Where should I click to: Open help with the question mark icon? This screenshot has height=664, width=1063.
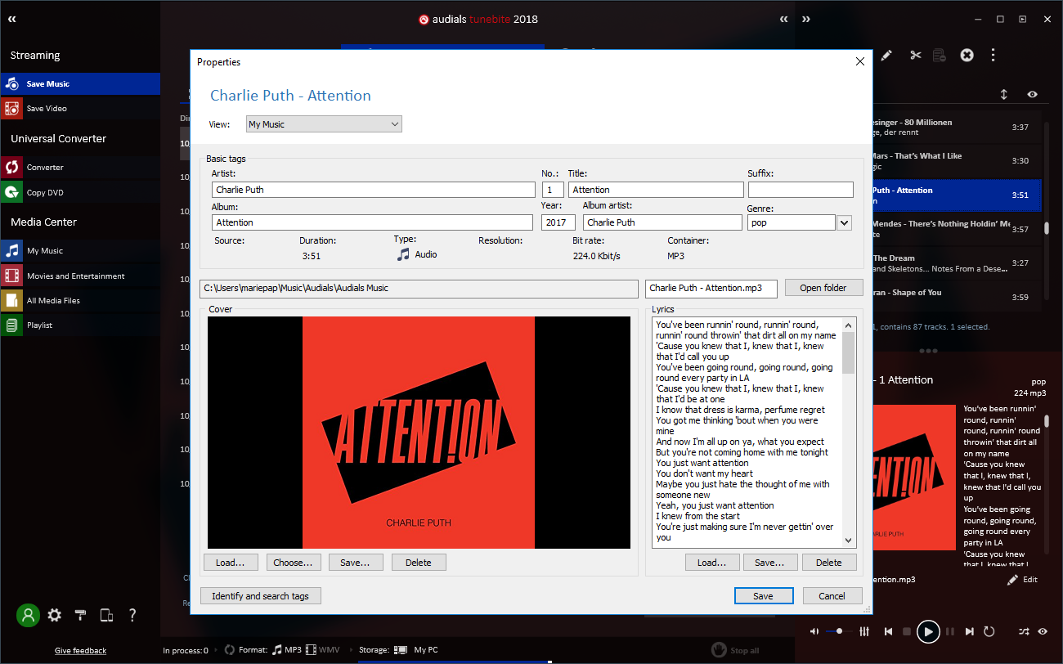point(132,615)
